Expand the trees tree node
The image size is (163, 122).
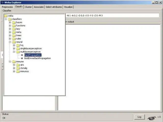click(x=10, y=35)
